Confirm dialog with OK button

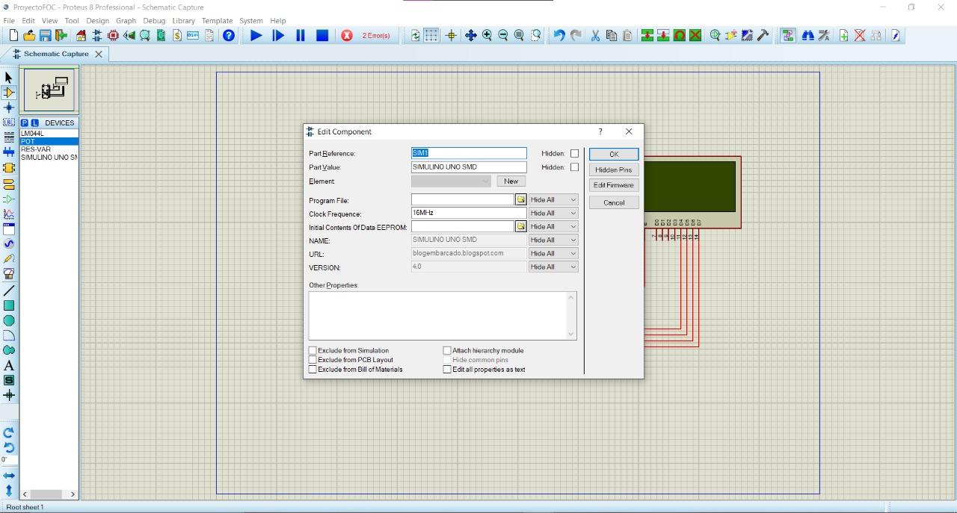click(614, 155)
